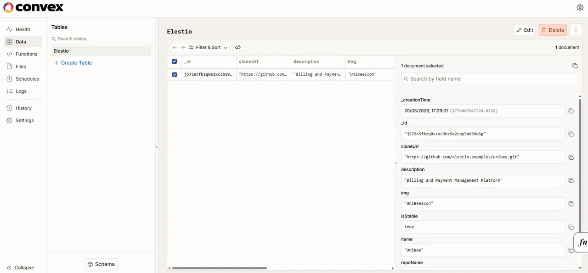Viewport: 588px width, 273px height.
Task: Copy the img field value
Action: pos(571,204)
